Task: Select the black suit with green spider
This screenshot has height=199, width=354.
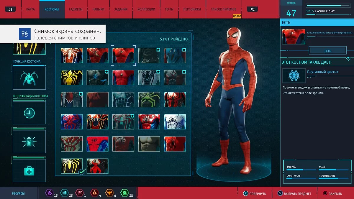Action: pos(149,100)
